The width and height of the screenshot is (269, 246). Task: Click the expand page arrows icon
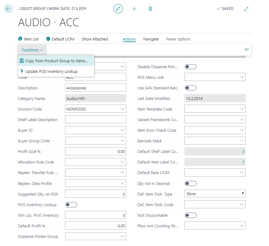coord(246,9)
